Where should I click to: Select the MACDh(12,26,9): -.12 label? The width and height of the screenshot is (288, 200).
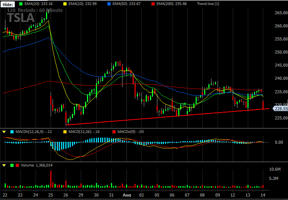coord(34,131)
